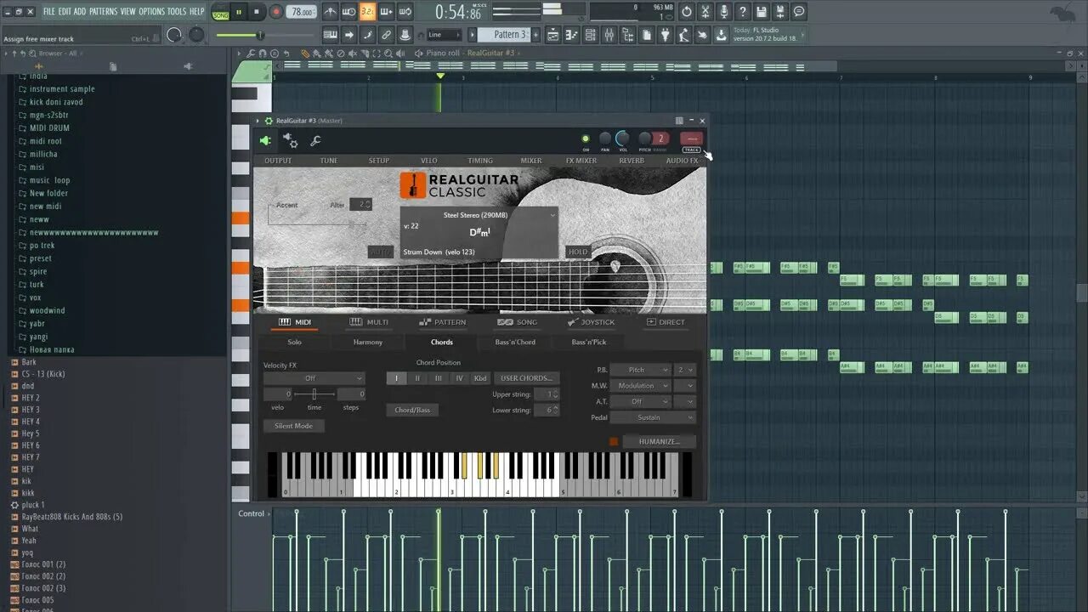Select the Harmony mode tab
The height and width of the screenshot is (612, 1088).
(368, 342)
